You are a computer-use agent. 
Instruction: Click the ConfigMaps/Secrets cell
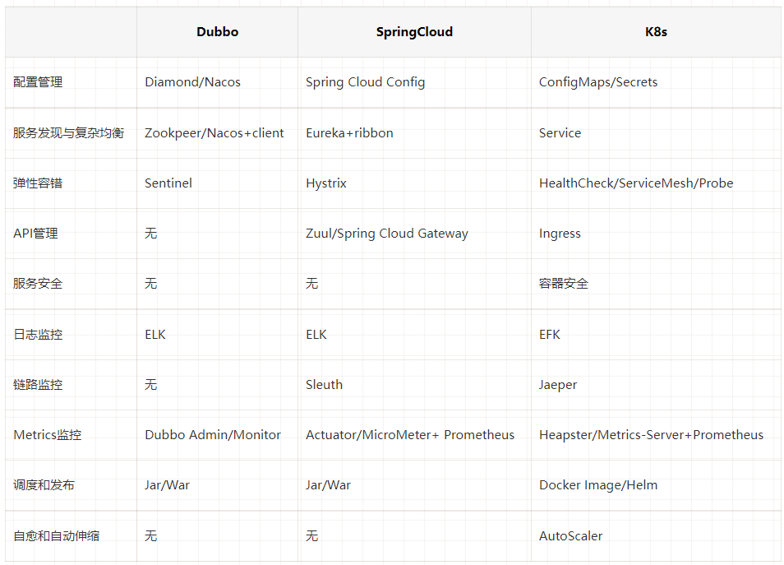[x=597, y=82]
